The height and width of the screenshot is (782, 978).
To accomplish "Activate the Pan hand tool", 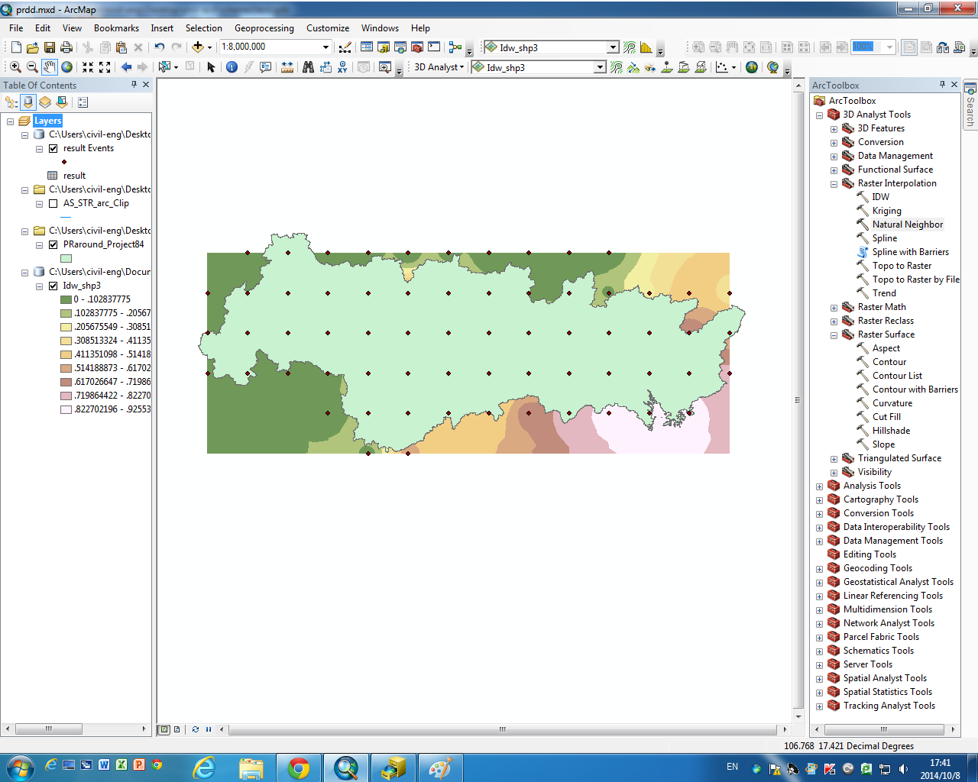I will 50,67.
